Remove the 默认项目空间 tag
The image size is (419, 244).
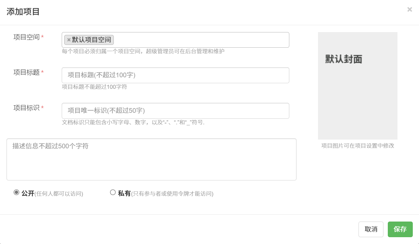point(69,40)
